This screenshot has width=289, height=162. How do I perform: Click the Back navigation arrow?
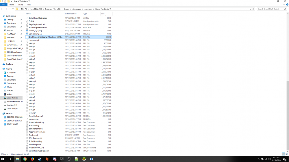click(2, 9)
